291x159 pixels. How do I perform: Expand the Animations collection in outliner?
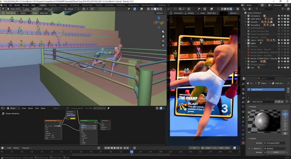tap(246, 16)
